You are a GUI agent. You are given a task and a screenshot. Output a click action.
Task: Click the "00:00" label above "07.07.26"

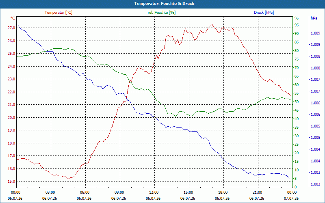click(291, 192)
